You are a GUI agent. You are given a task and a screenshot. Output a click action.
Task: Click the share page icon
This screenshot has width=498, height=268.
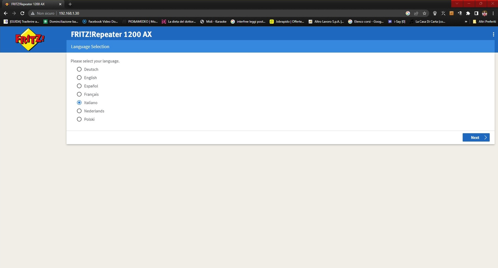click(416, 13)
